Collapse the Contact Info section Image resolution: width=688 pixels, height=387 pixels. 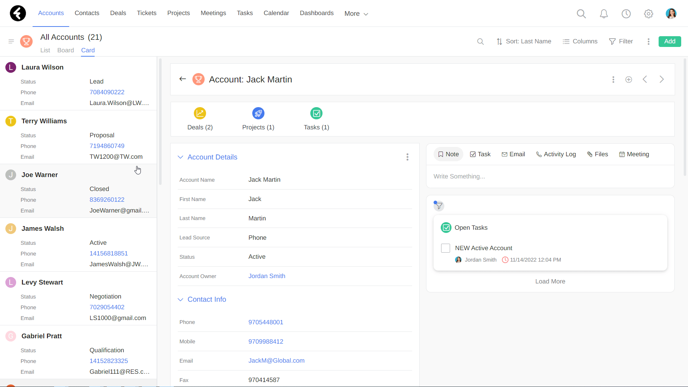(181, 300)
